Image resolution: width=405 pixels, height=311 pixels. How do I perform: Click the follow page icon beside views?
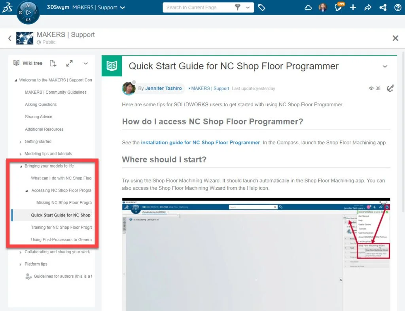390,88
